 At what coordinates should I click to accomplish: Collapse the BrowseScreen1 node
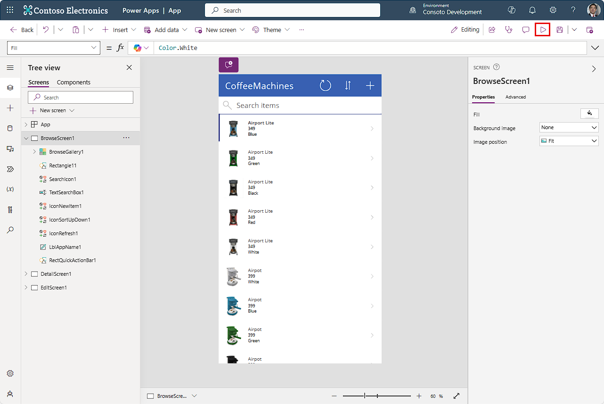26,138
